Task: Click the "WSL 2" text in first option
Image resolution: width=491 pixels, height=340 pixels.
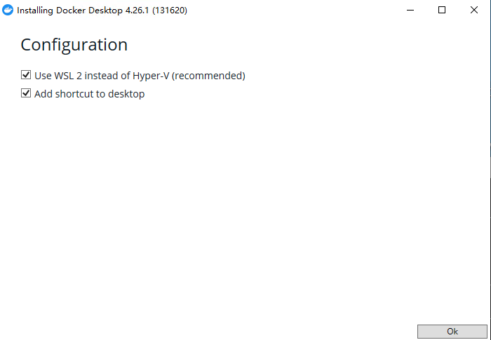Action: click(68, 76)
